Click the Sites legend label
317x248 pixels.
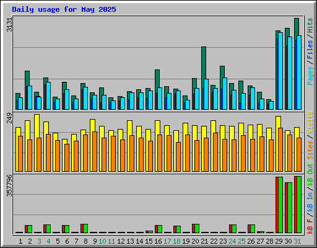pos(310,150)
